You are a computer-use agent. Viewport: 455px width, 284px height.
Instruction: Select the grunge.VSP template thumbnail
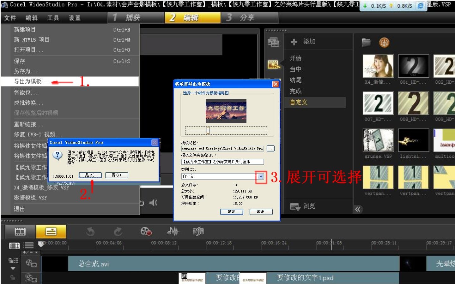click(378, 140)
